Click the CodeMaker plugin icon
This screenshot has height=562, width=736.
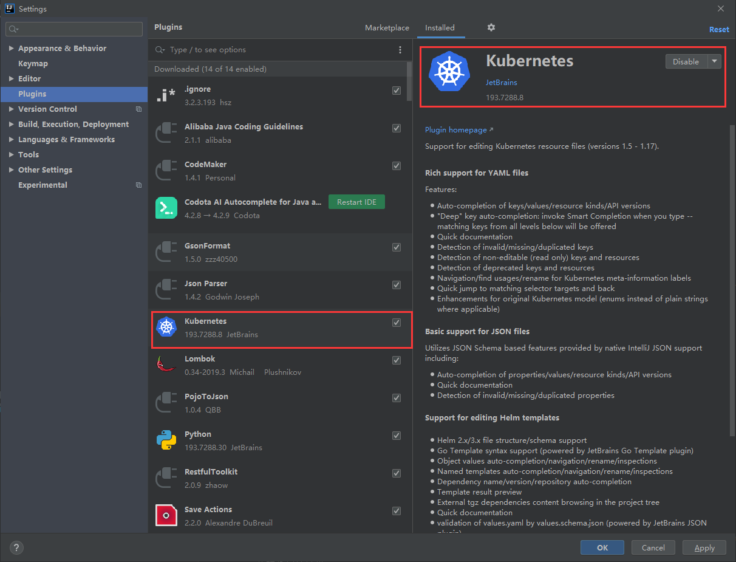pyautogui.click(x=166, y=171)
